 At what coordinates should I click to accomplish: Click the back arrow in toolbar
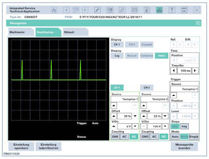66,10
